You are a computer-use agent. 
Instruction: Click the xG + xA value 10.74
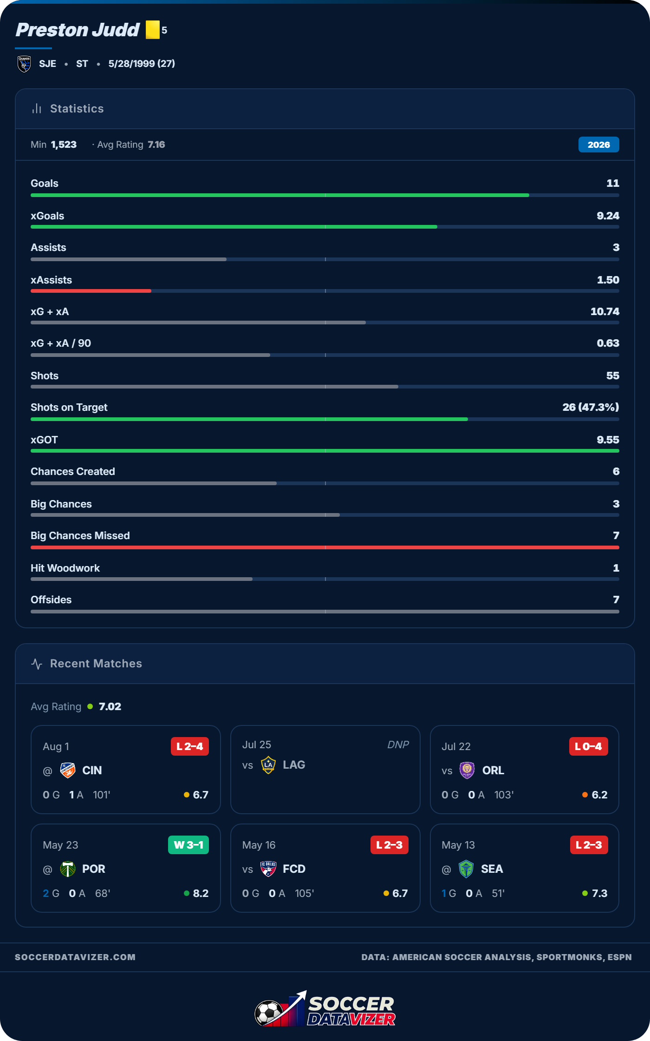[605, 311]
